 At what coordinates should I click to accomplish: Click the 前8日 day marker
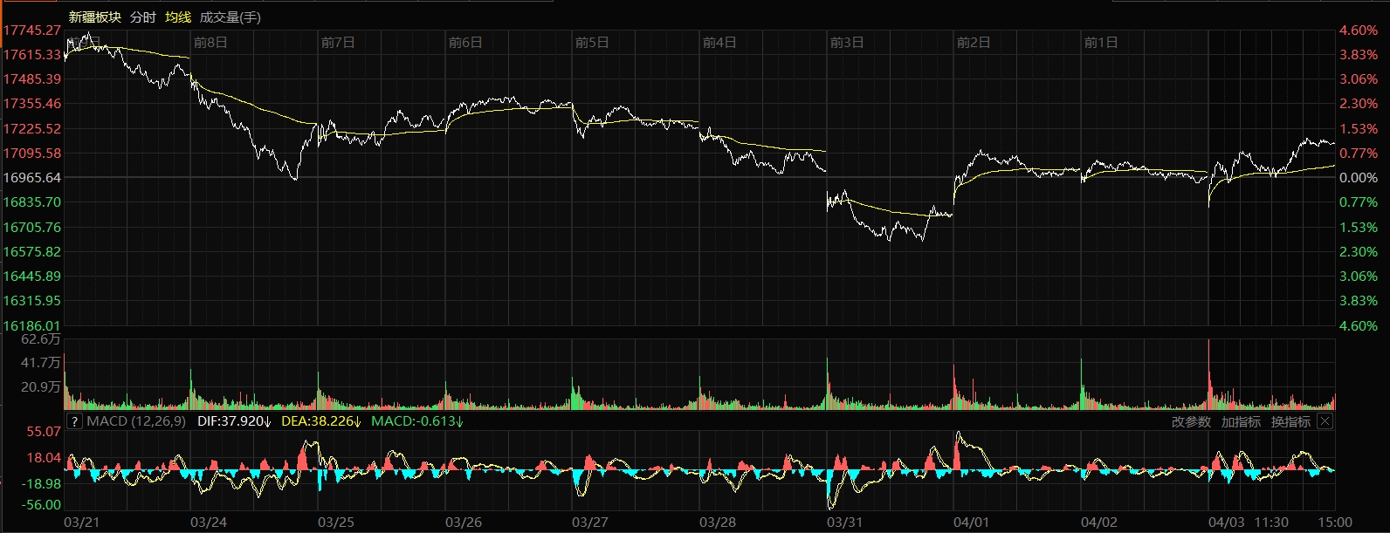point(210,42)
